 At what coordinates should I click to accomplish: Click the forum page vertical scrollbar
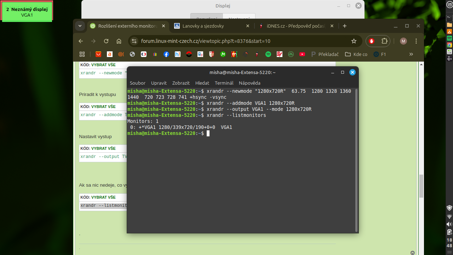tap(421, 186)
